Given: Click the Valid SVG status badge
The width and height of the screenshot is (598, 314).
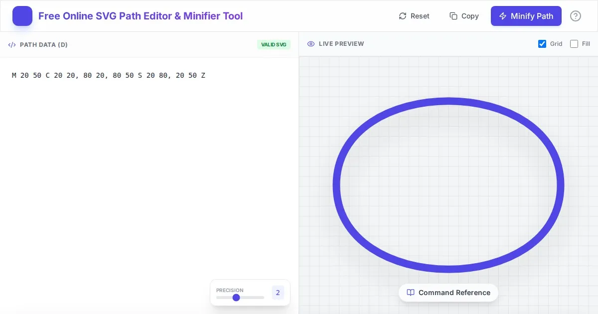Looking at the screenshot, I should tap(274, 45).
